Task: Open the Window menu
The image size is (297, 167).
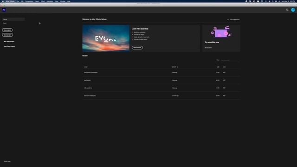Action: coord(63,1)
